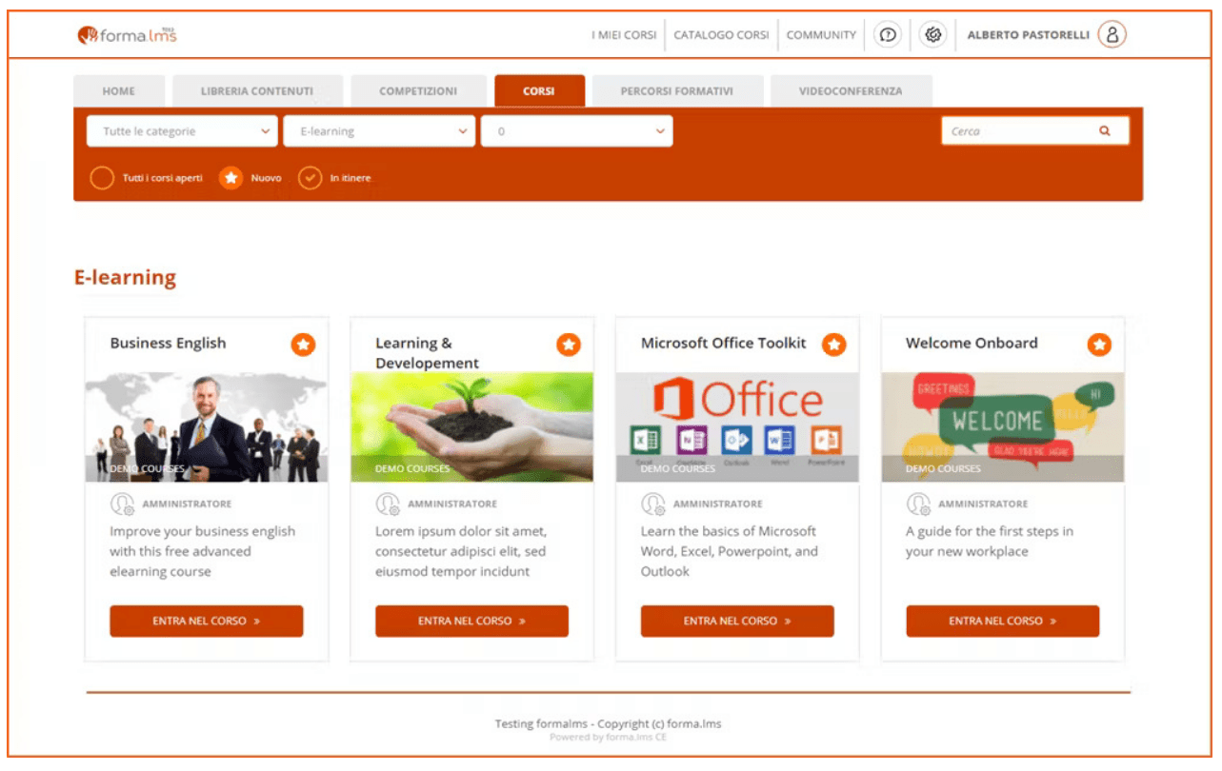Open the help chat bubble icon
Screen dimensions: 1222x771
click(x=887, y=35)
